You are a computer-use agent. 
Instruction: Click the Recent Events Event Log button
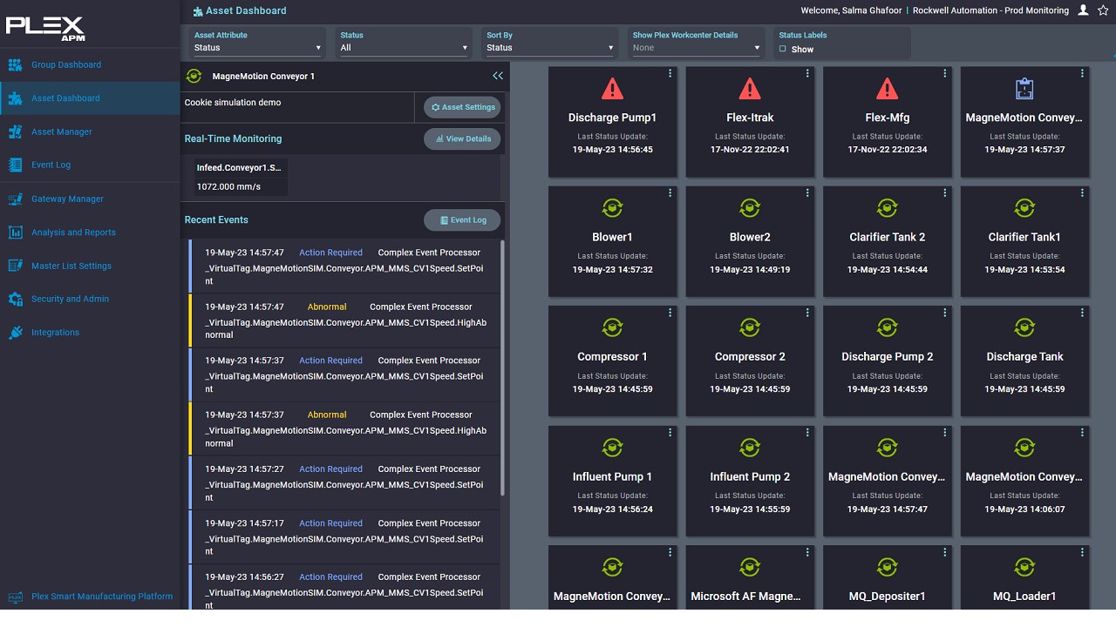click(x=462, y=220)
